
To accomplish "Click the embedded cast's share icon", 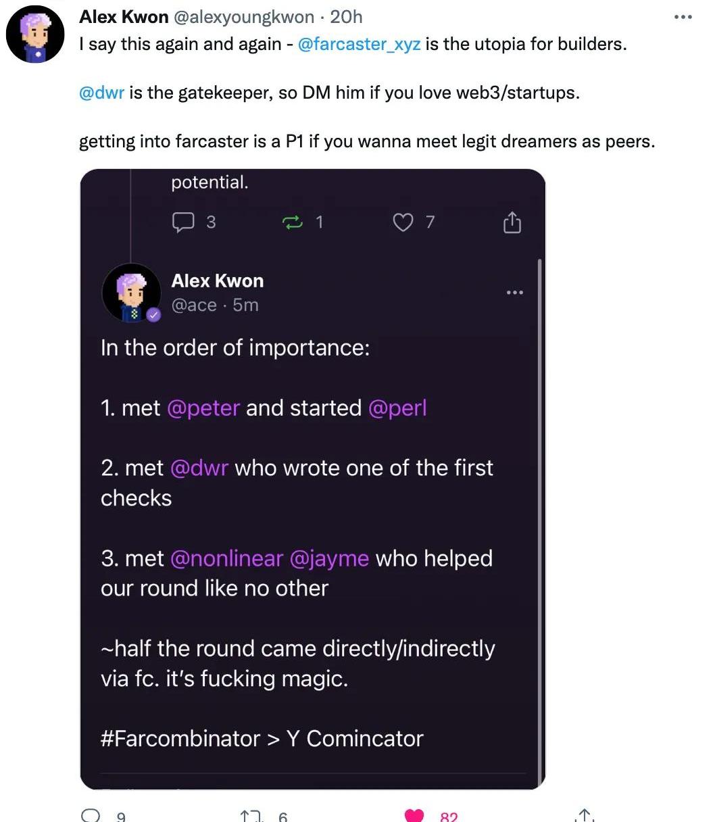I will coord(512,222).
